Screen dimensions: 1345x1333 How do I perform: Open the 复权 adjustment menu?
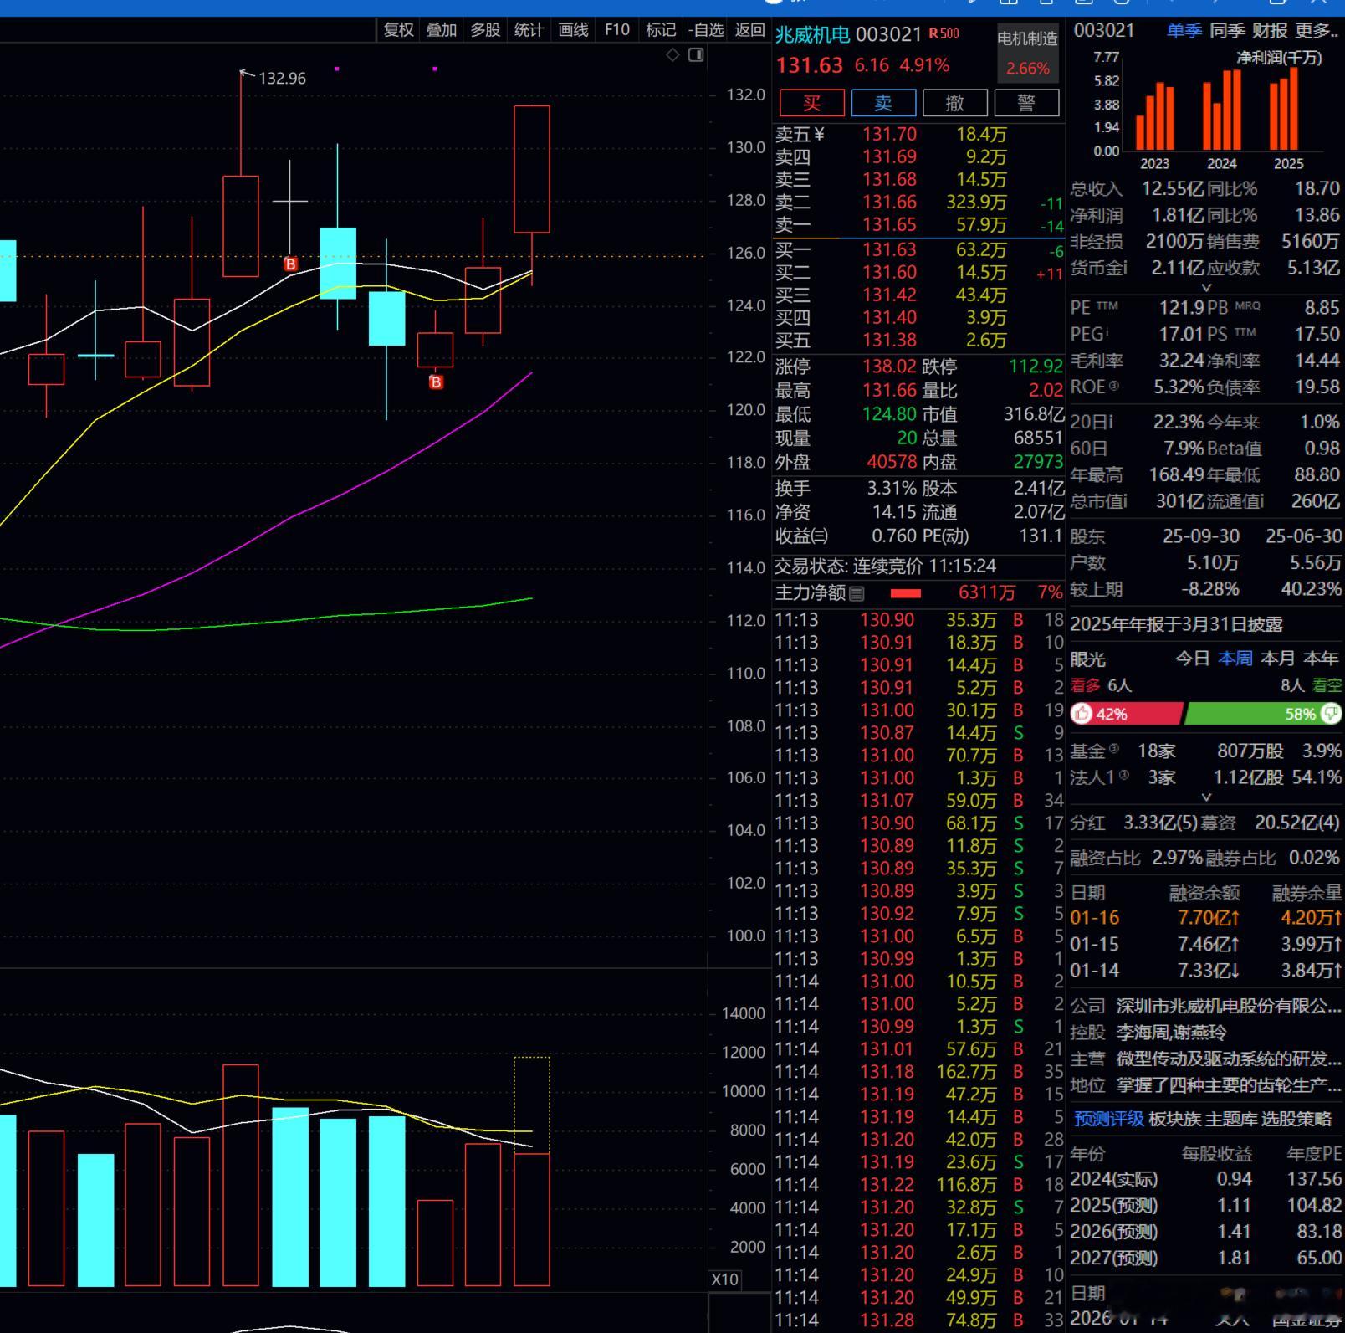[398, 30]
